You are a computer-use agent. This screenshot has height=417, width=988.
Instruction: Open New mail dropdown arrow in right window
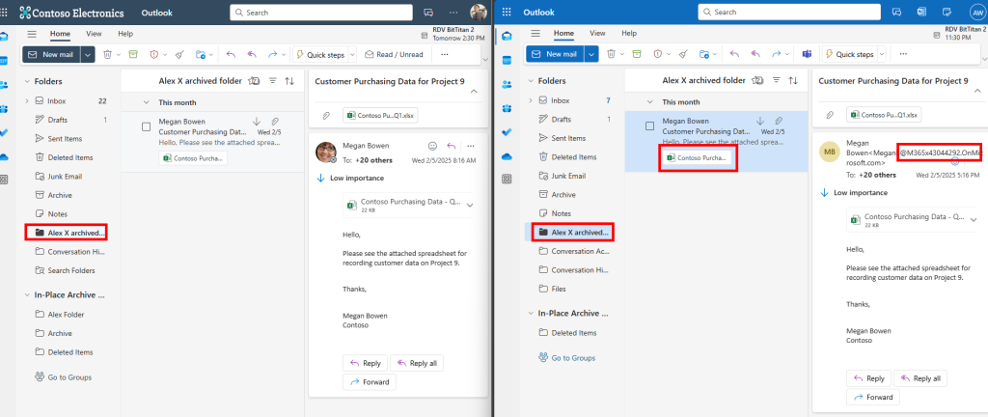(x=591, y=54)
